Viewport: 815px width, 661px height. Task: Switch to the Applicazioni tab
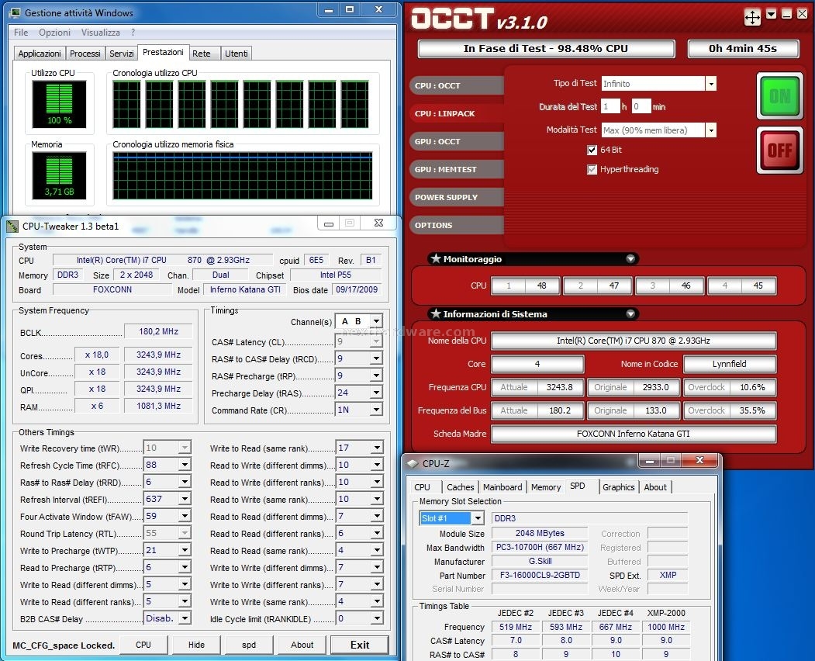[40, 53]
